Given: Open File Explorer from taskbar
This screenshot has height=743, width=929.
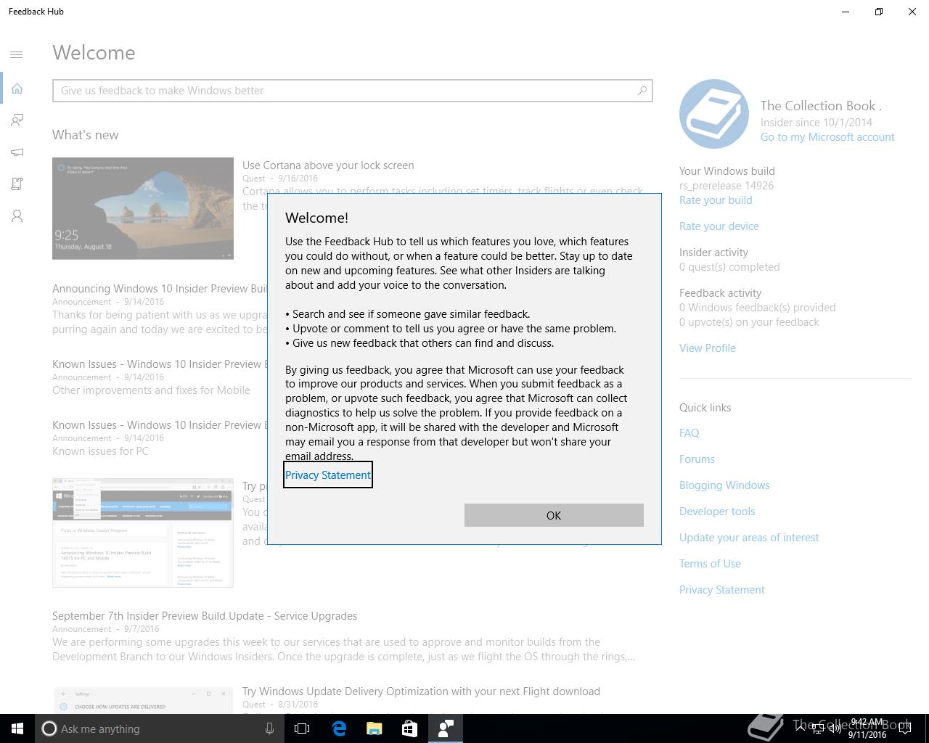Looking at the screenshot, I should pos(374,728).
